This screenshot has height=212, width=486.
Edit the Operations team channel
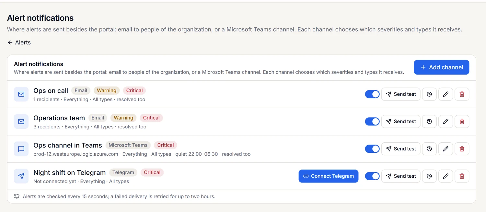[x=445, y=122]
